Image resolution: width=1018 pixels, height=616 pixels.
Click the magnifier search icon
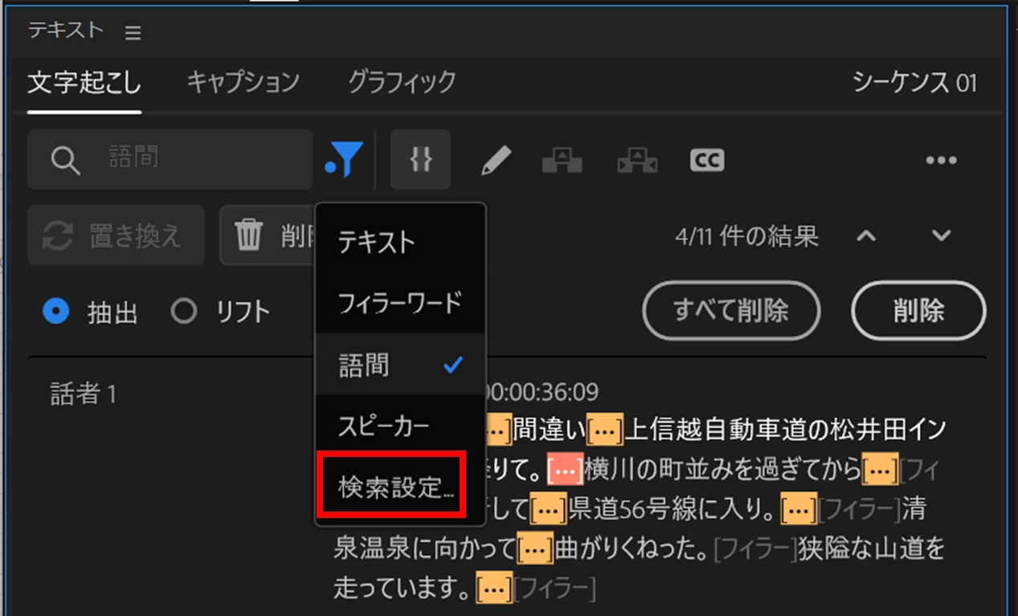pyautogui.click(x=65, y=160)
